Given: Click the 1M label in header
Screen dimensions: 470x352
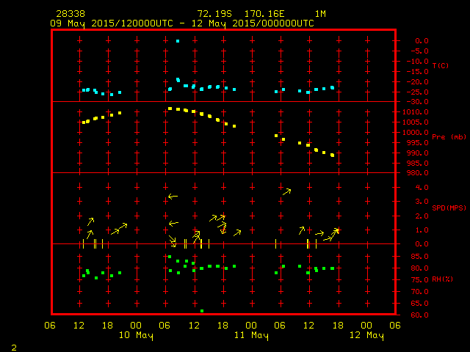Looking at the screenshot, I should click(x=320, y=14).
